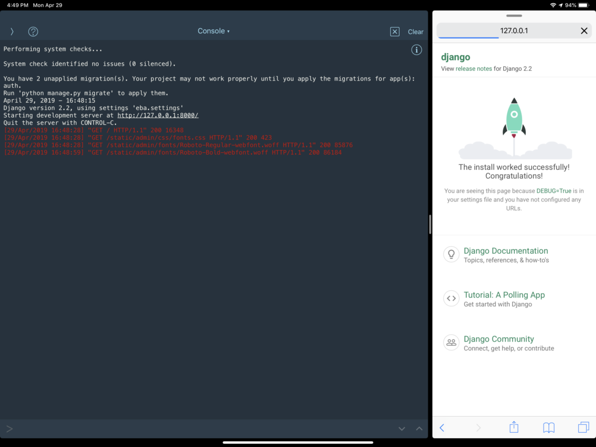This screenshot has height=447, width=596.
Task: Follow the http://127.0.0.1:8000/ server link
Action: [157, 115]
